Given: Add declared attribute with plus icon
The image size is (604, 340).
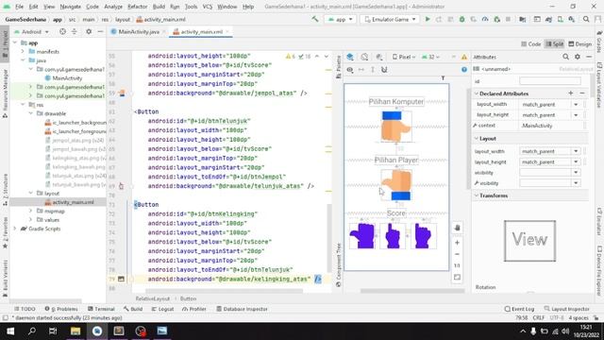Looking at the screenshot, I should click(570, 93).
